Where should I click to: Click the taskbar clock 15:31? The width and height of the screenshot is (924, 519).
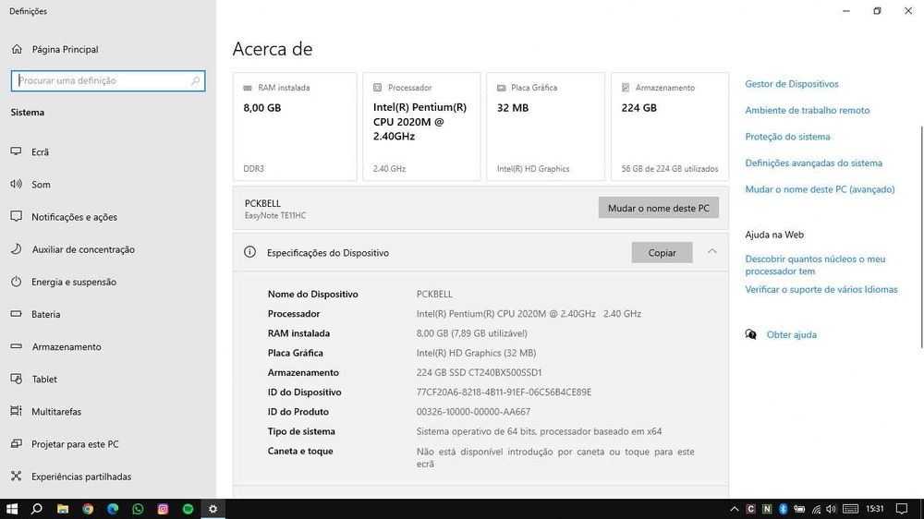click(x=875, y=509)
